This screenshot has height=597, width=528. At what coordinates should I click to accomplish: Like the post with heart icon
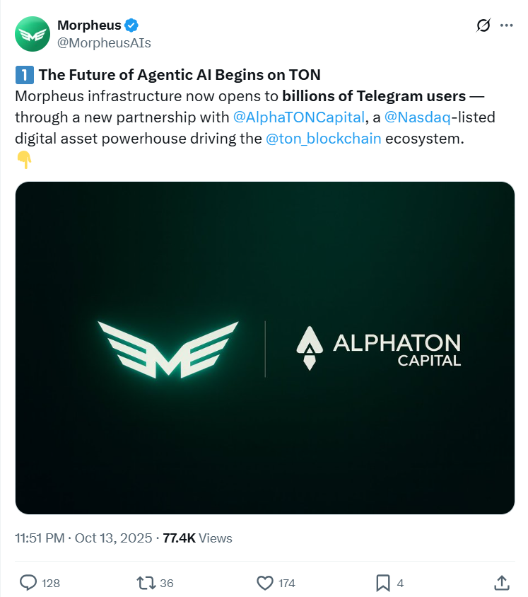coord(264,582)
